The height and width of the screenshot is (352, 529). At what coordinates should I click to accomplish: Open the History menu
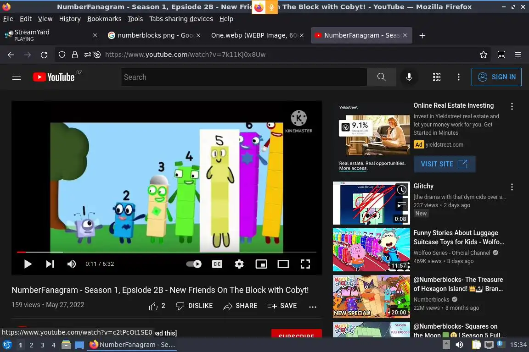coord(70,19)
